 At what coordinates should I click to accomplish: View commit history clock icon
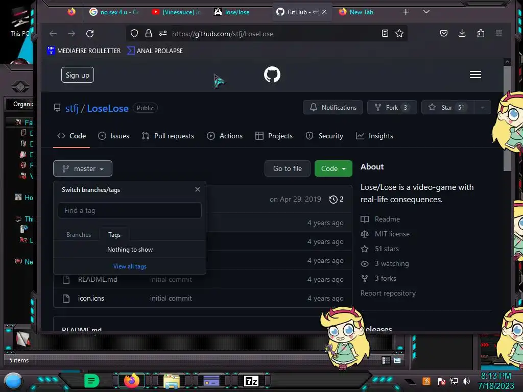pyautogui.click(x=336, y=200)
